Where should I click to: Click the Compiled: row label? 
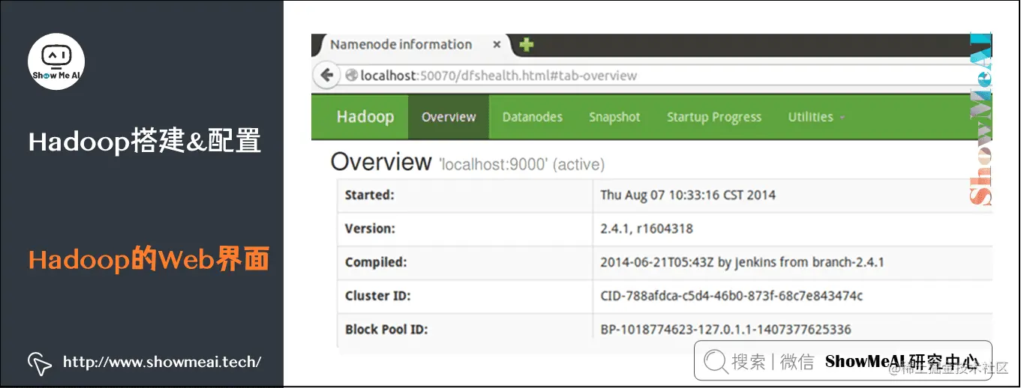376,262
